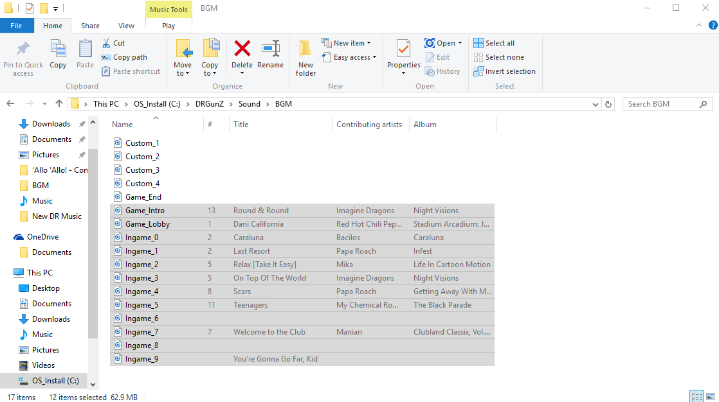
Task: Open the File menu tab
Action: pyautogui.click(x=17, y=26)
